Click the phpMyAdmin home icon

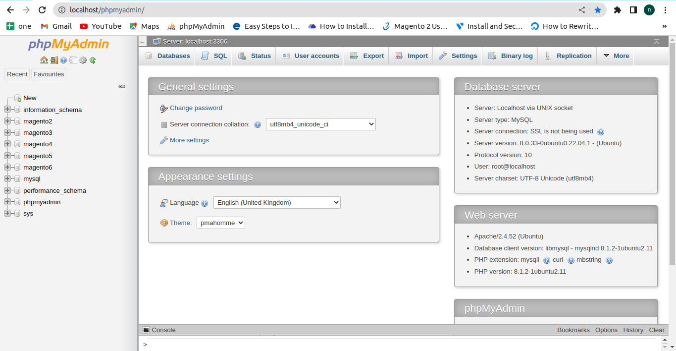[45, 60]
